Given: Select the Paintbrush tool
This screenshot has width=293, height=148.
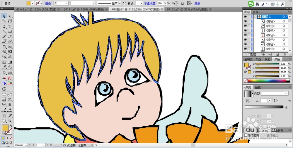Looking at the screenshot, I should [x=4, y=36].
